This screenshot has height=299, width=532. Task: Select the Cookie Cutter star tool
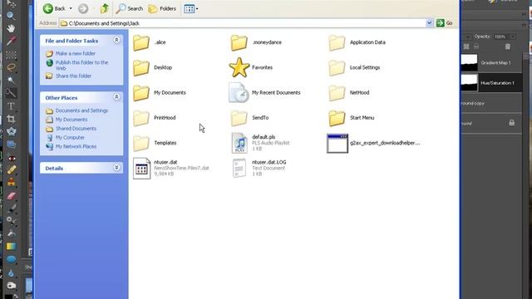pos(11,131)
